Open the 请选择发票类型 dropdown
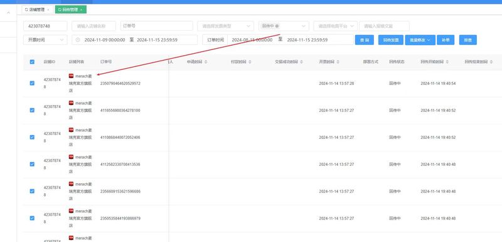502x242 pixels. pyautogui.click(x=225, y=26)
